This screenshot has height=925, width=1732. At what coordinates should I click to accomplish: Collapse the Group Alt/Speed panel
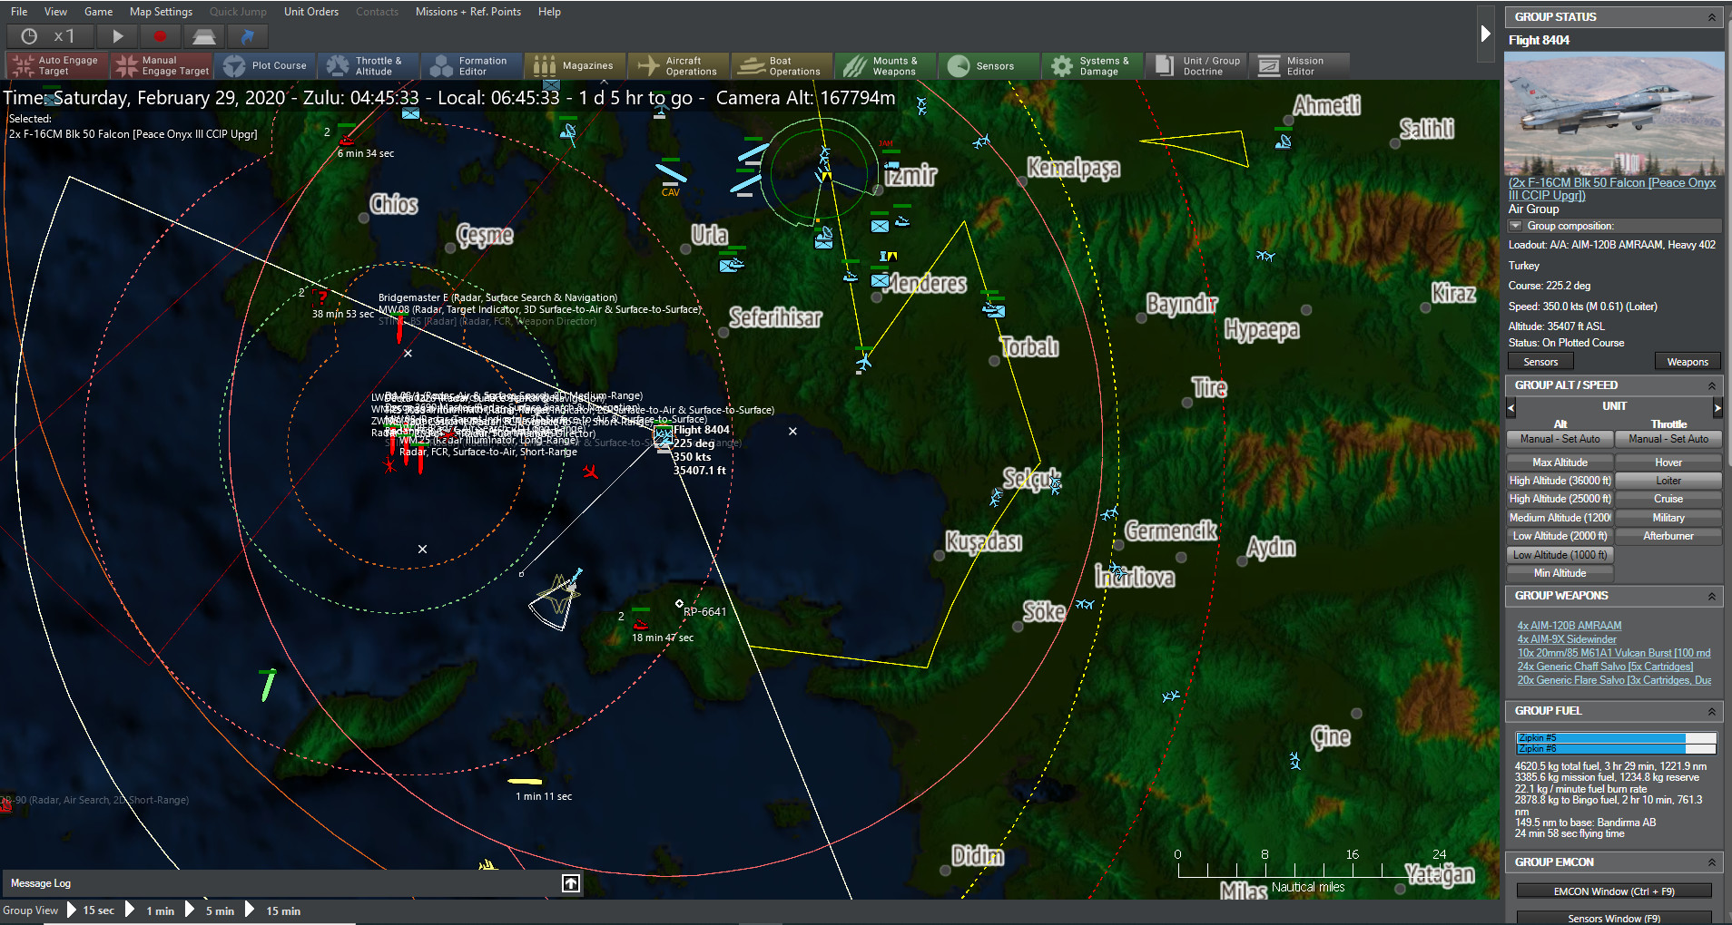[1710, 385]
